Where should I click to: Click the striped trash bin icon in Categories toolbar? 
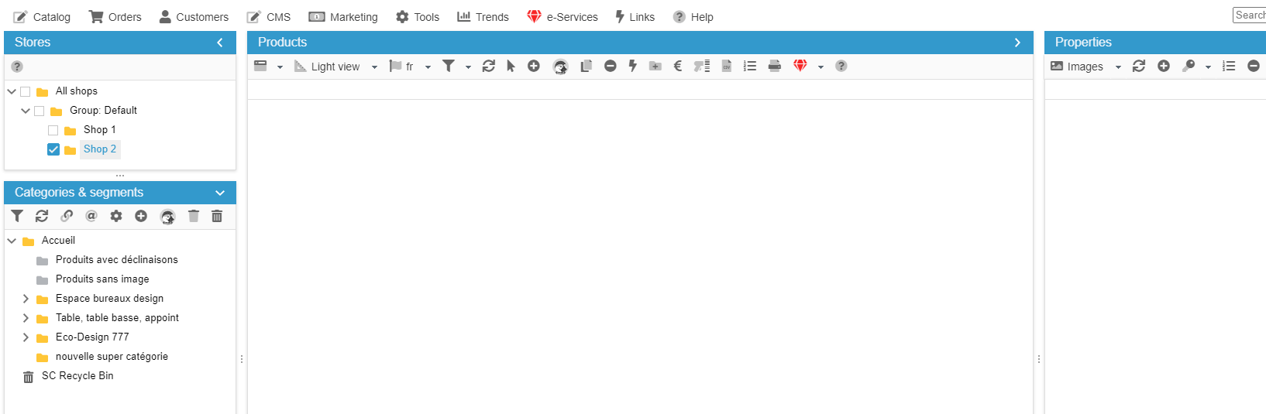(x=217, y=217)
